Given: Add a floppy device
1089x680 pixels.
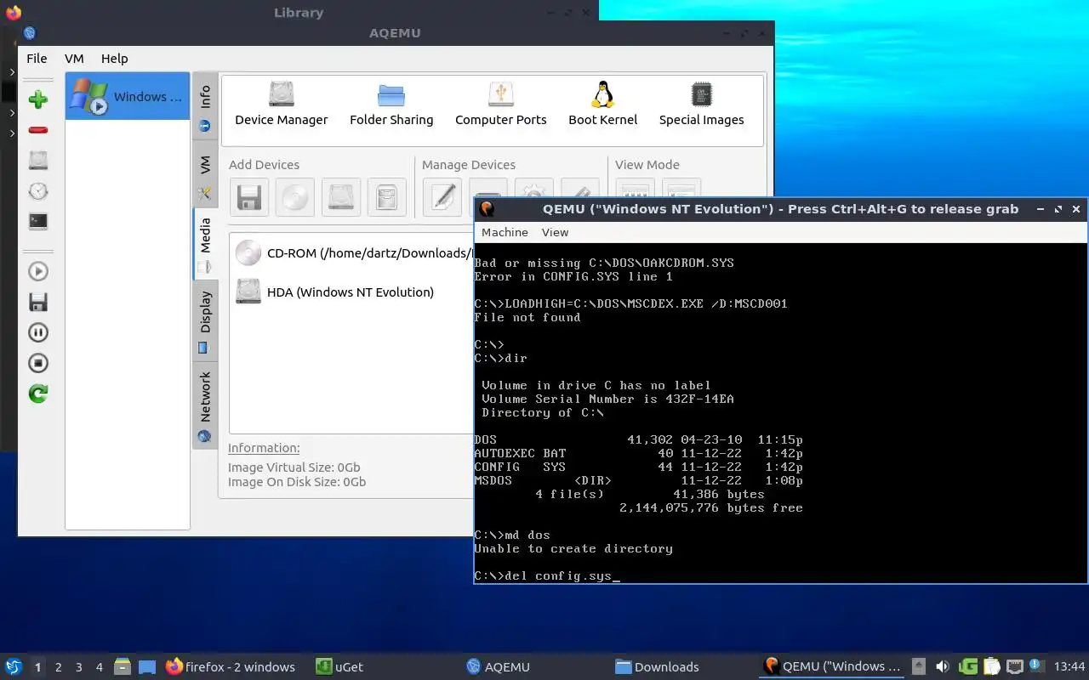Looking at the screenshot, I should [249, 197].
